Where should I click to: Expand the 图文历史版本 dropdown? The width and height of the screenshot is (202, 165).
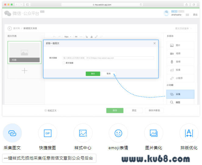click(x=184, y=28)
